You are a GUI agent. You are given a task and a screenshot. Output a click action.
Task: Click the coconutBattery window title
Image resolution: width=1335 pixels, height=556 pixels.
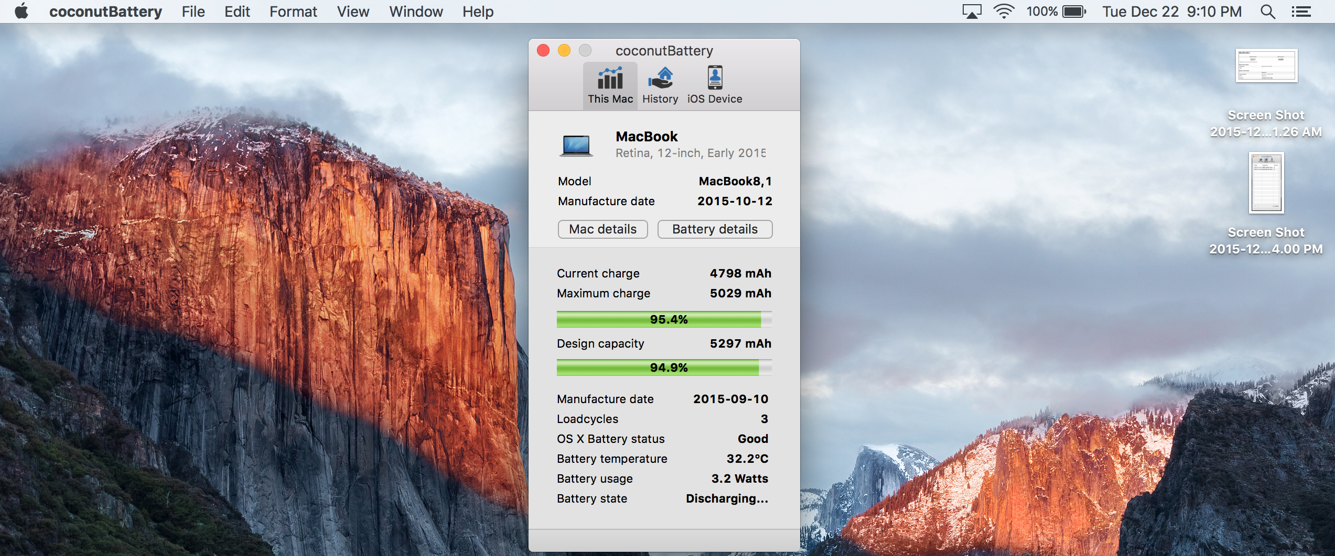point(664,51)
